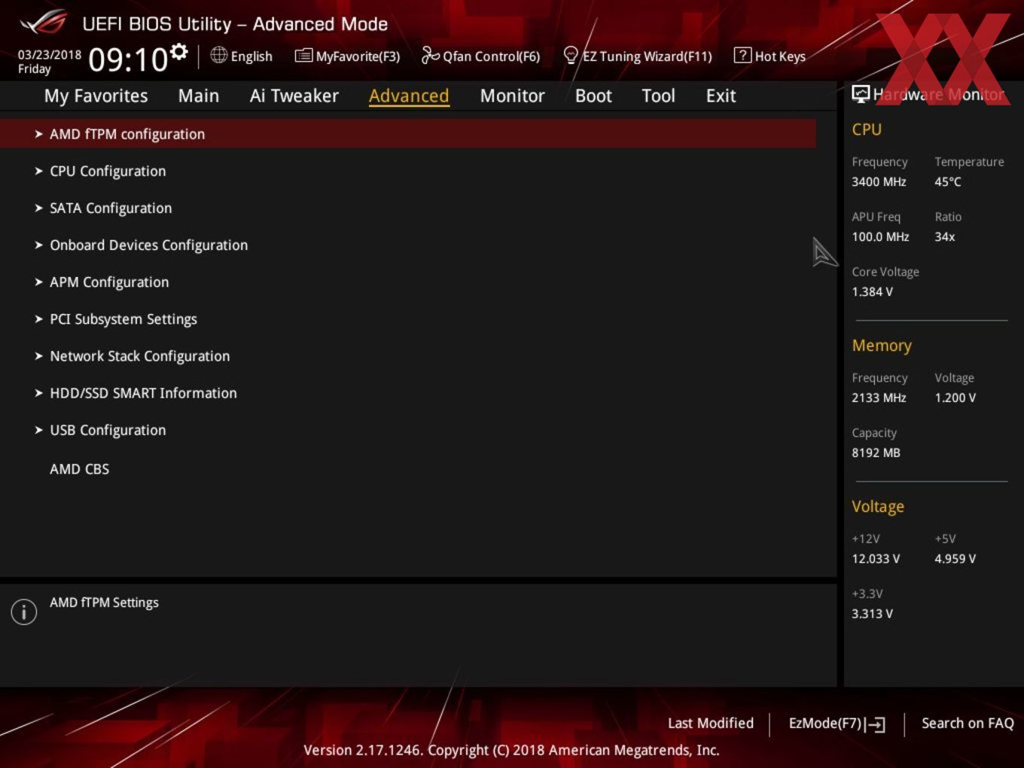Expand arrow beside Onboard Devices Configuration

tap(38, 245)
